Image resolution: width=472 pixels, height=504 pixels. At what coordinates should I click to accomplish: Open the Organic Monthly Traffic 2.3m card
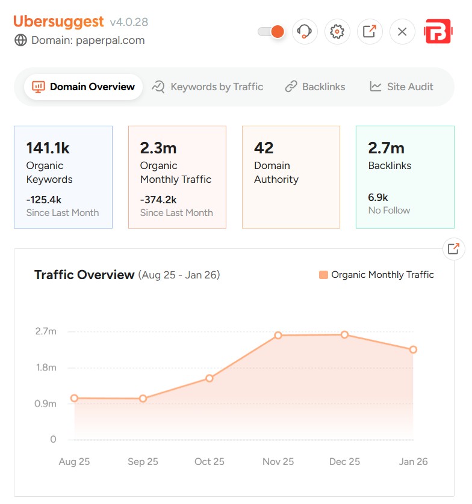177,177
